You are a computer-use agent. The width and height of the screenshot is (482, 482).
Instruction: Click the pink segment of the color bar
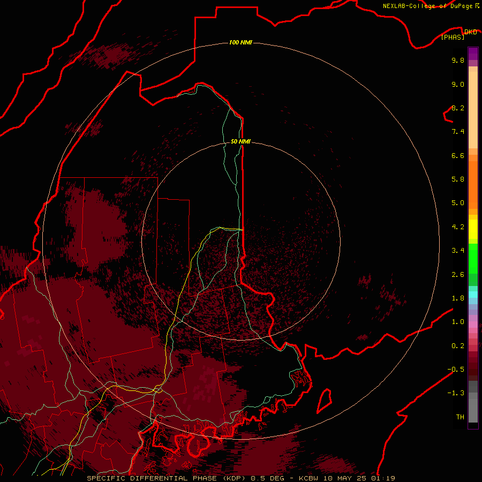[x=473, y=325]
